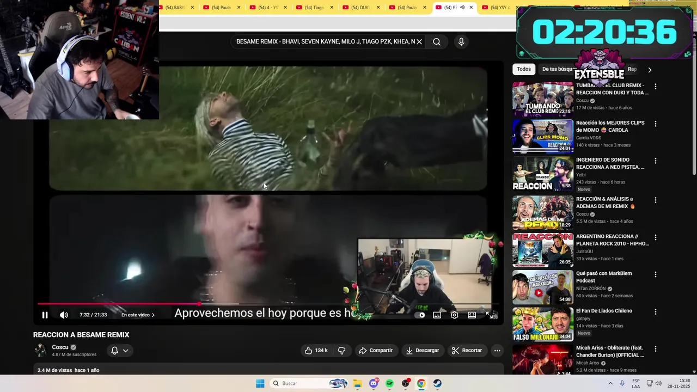
Task: Open Google Chrome from the taskbar
Action: coord(421,383)
